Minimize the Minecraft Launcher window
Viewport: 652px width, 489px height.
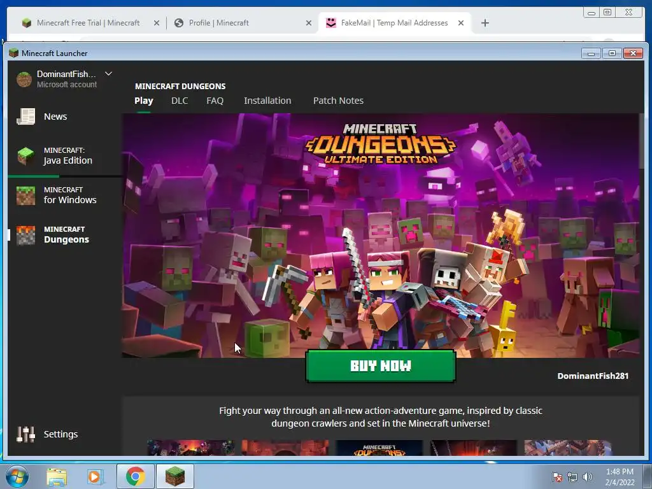591,53
